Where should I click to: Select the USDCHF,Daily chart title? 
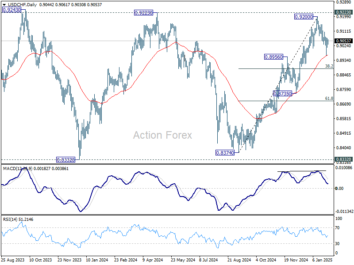coord(22,4)
